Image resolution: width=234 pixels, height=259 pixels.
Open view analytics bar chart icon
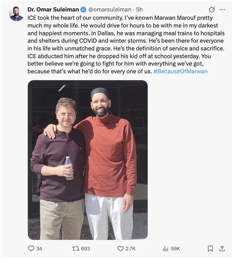pyautogui.click(x=165, y=248)
